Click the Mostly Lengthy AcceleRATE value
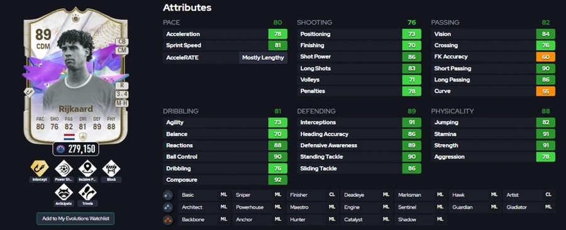Image resolution: width=566 pixels, height=230 pixels. click(x=263, y=58)
